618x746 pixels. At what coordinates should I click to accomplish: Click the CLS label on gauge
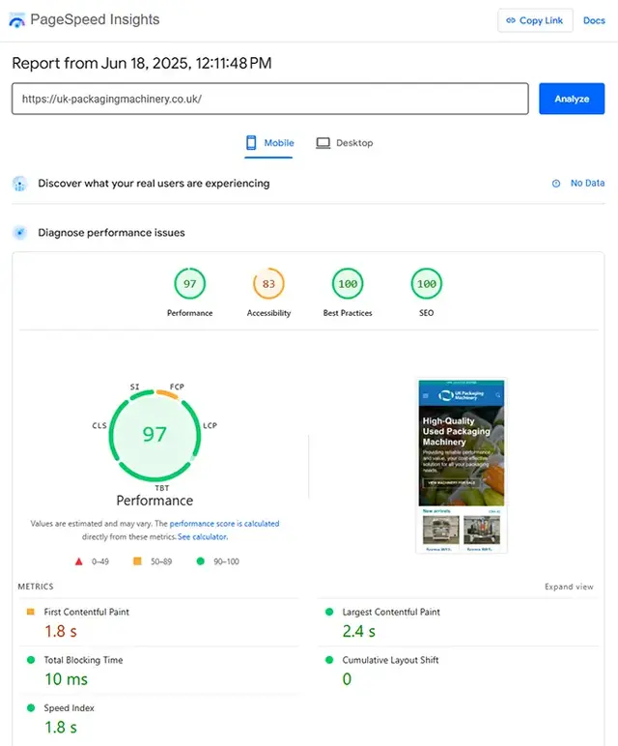(x=99, y=425)
